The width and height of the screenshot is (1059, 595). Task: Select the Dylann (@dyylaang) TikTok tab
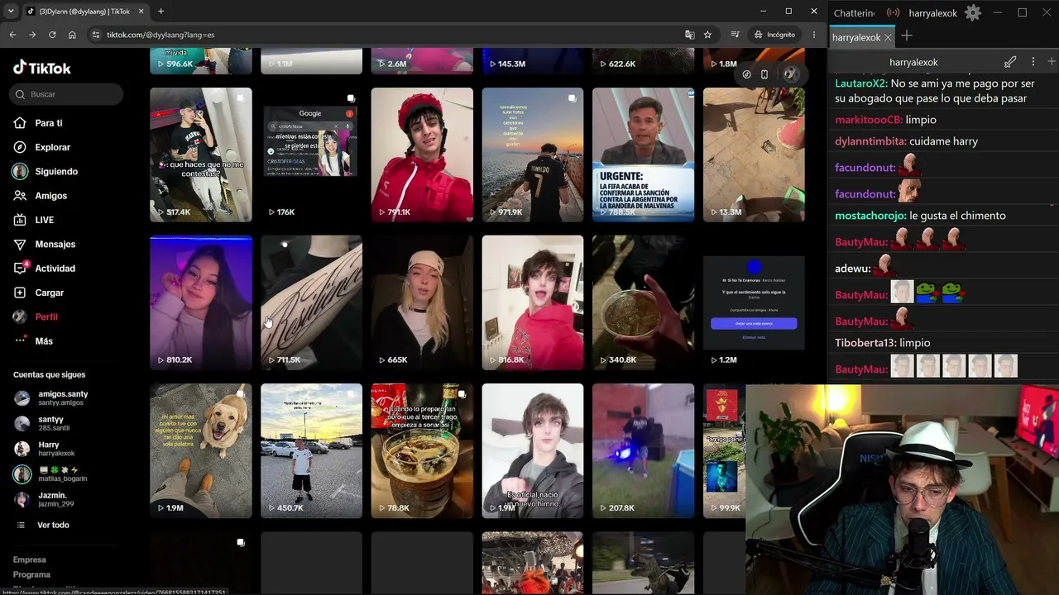[84, 12]
